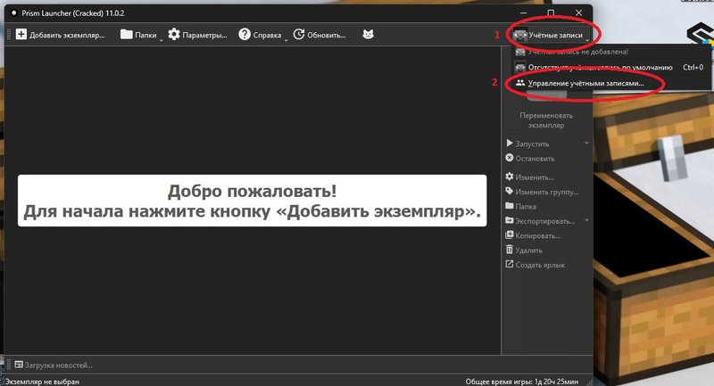The width and height of the screenshot is (714, 386).
Task: Click the Остановить stop icon
Action: pos(510,158)
